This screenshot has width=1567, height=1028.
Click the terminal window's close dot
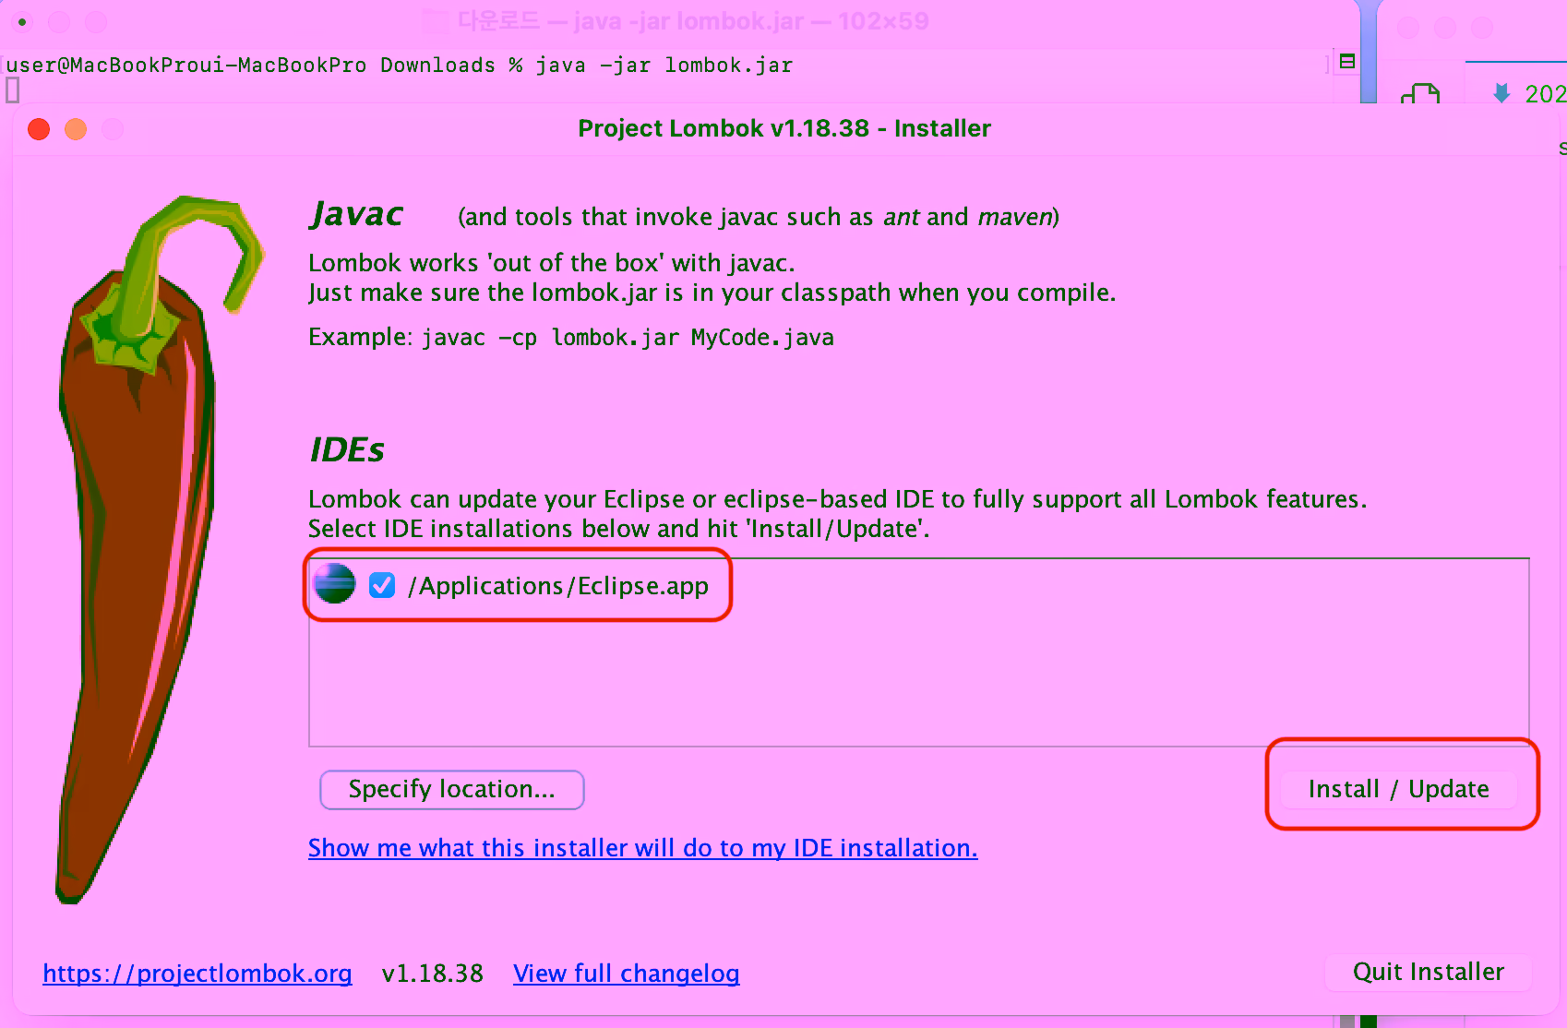[22, 21]
